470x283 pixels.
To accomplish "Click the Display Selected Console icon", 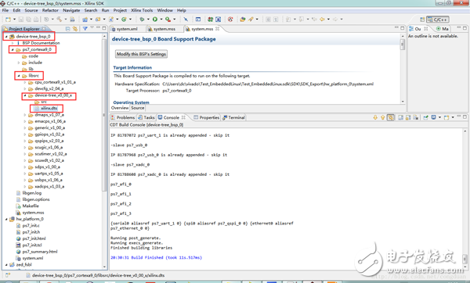I will pos(433,117).
